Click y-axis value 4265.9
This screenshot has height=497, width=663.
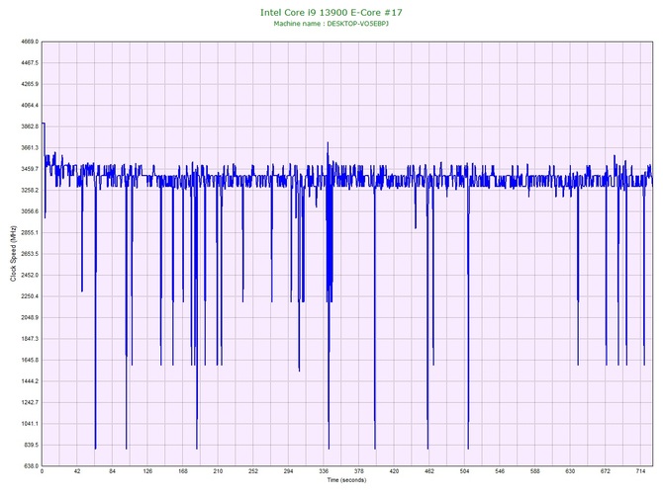click(30, 84)
